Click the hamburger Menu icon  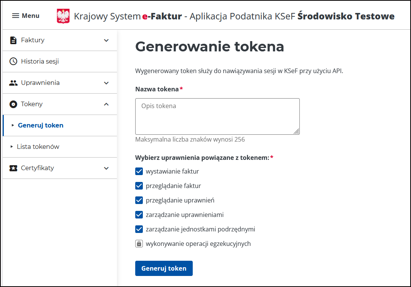point(15,16)
